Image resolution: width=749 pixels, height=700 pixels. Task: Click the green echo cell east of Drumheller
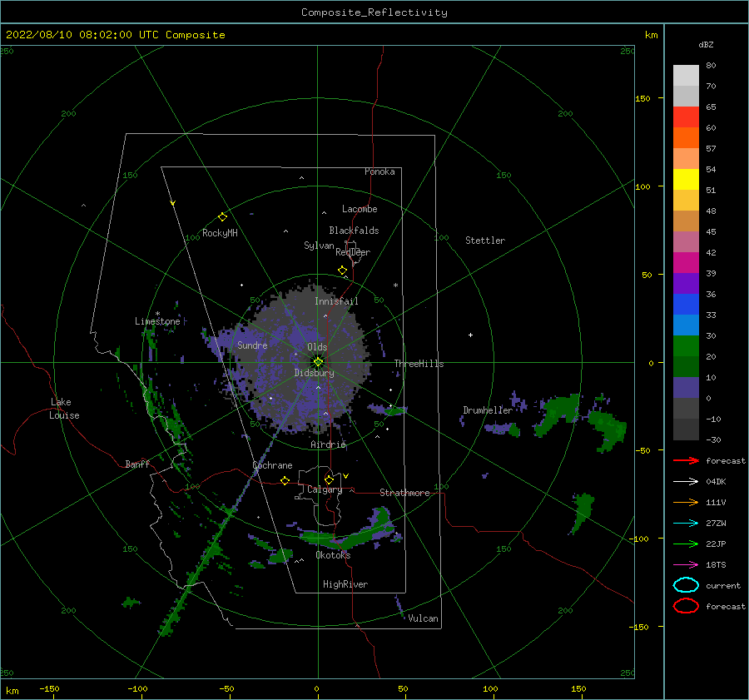coord(559,414)
